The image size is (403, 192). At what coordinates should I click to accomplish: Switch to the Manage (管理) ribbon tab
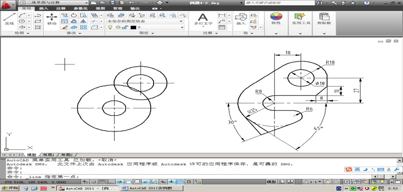pyautogui.click(x=118, y=8)
